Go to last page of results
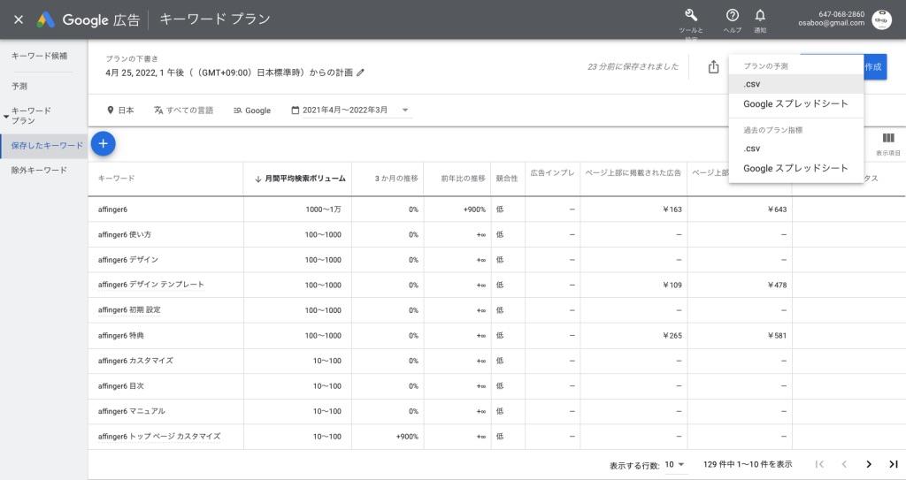Screen dimensions: 906x480 click(x=894, y=464)
